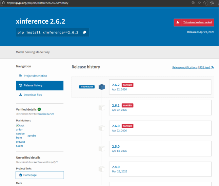Click the 'xinference 2.6.2' page title
The height and width of the screenshot is (186, 219).
click(40, 21)
